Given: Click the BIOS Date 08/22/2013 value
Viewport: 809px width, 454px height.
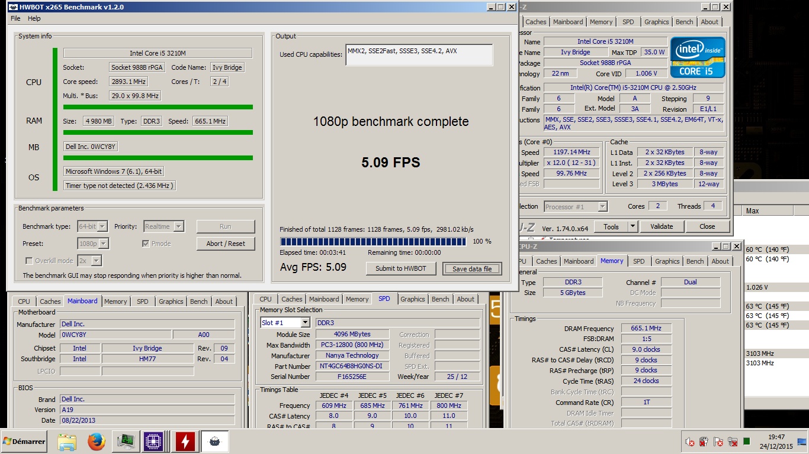Looking at the screenshot, I should tap(147, 420).
